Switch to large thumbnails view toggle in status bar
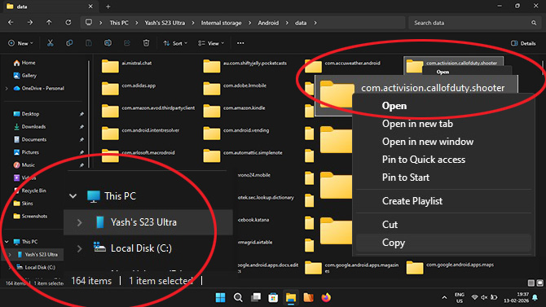The height and width of the screenshot is (307, 546). click(x=539, y=283)
